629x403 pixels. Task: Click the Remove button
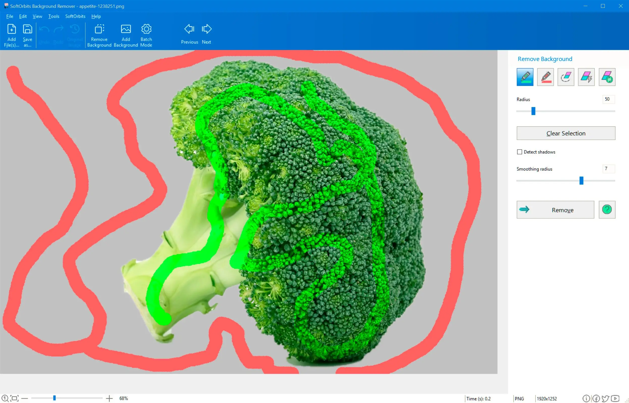[x=555, y=209]
